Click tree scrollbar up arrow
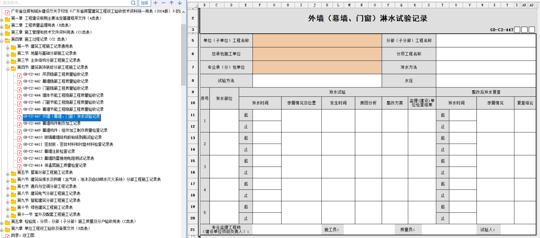540x238 pixels. tap(183, 12)
